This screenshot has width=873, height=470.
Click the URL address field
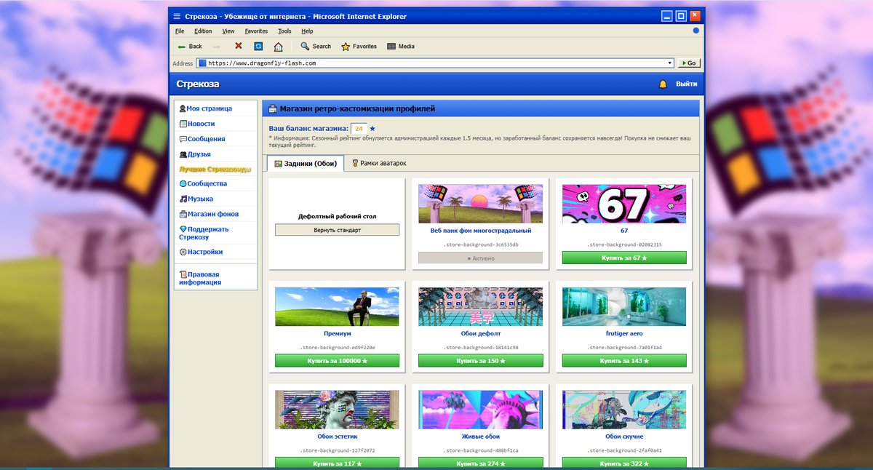click(434, 63)
